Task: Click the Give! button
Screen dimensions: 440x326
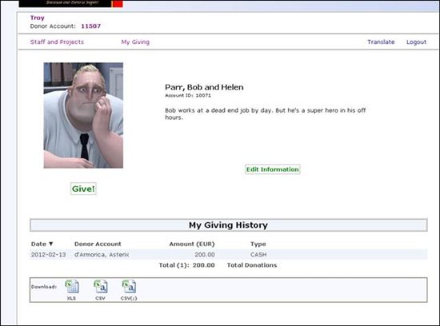Action: coord(83,189)
